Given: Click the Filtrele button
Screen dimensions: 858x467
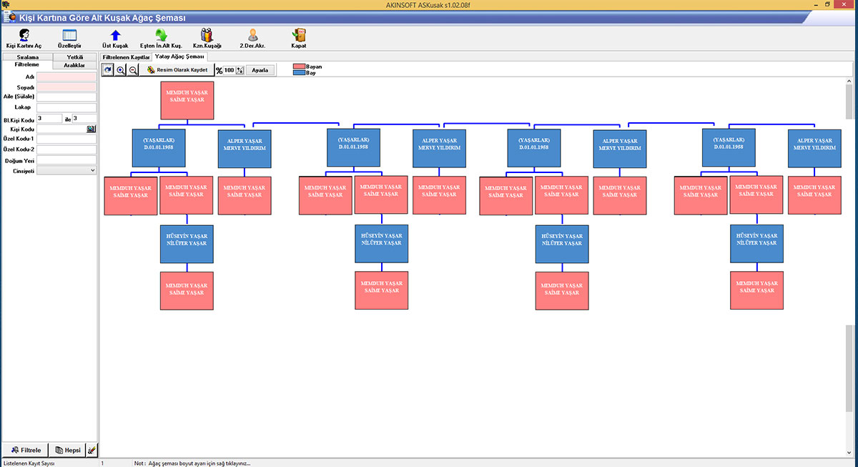Looking at the screenshot, I should 26,450.
